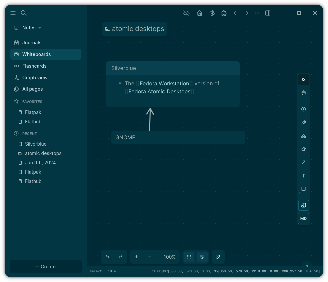Open the Fedora Workstation page link
This screenshot has width=328, height=282.
click(164, 83)
